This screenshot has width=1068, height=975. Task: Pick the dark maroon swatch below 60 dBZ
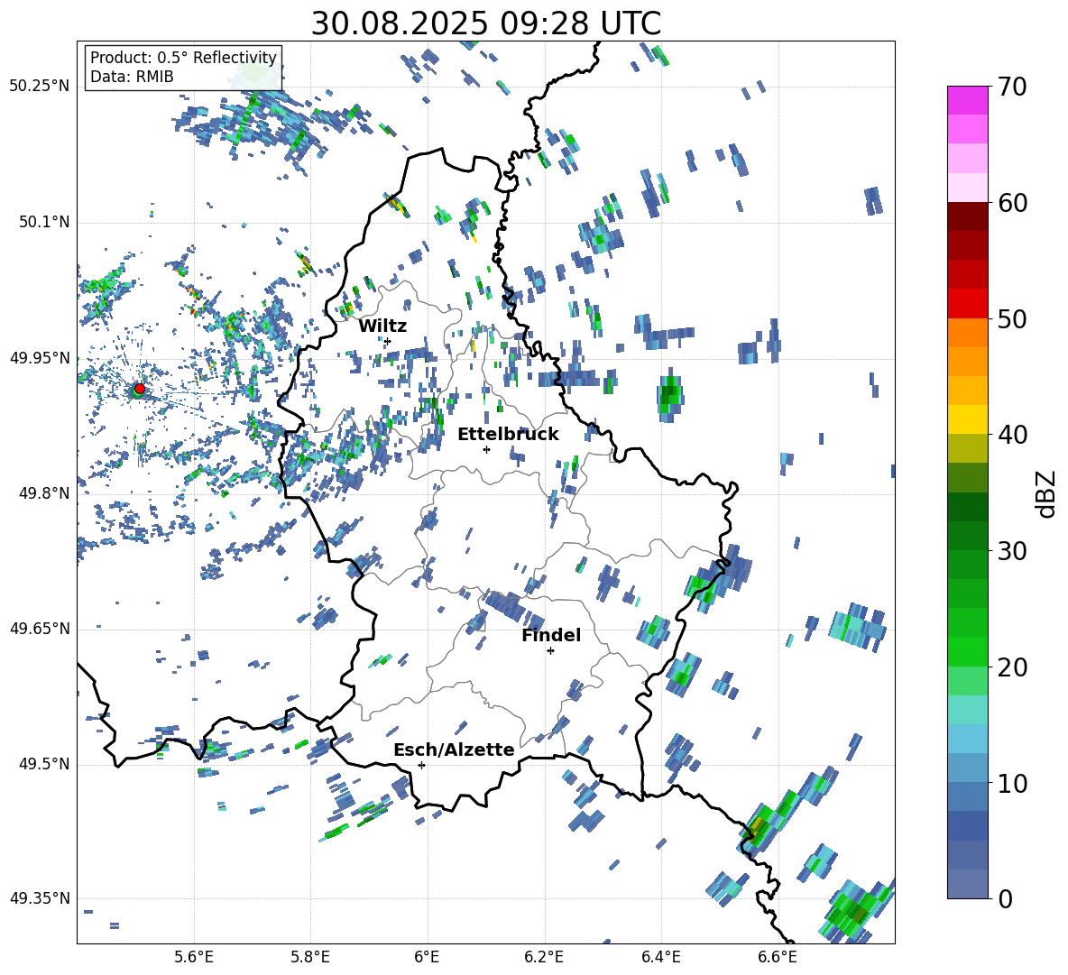(x=967, y=216)
